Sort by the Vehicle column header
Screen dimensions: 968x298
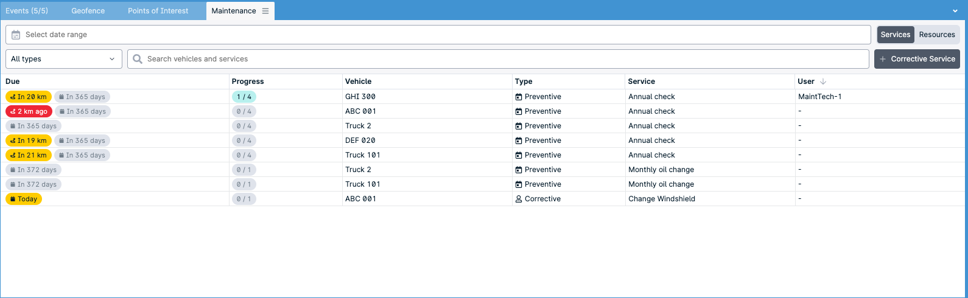point(358,81)
